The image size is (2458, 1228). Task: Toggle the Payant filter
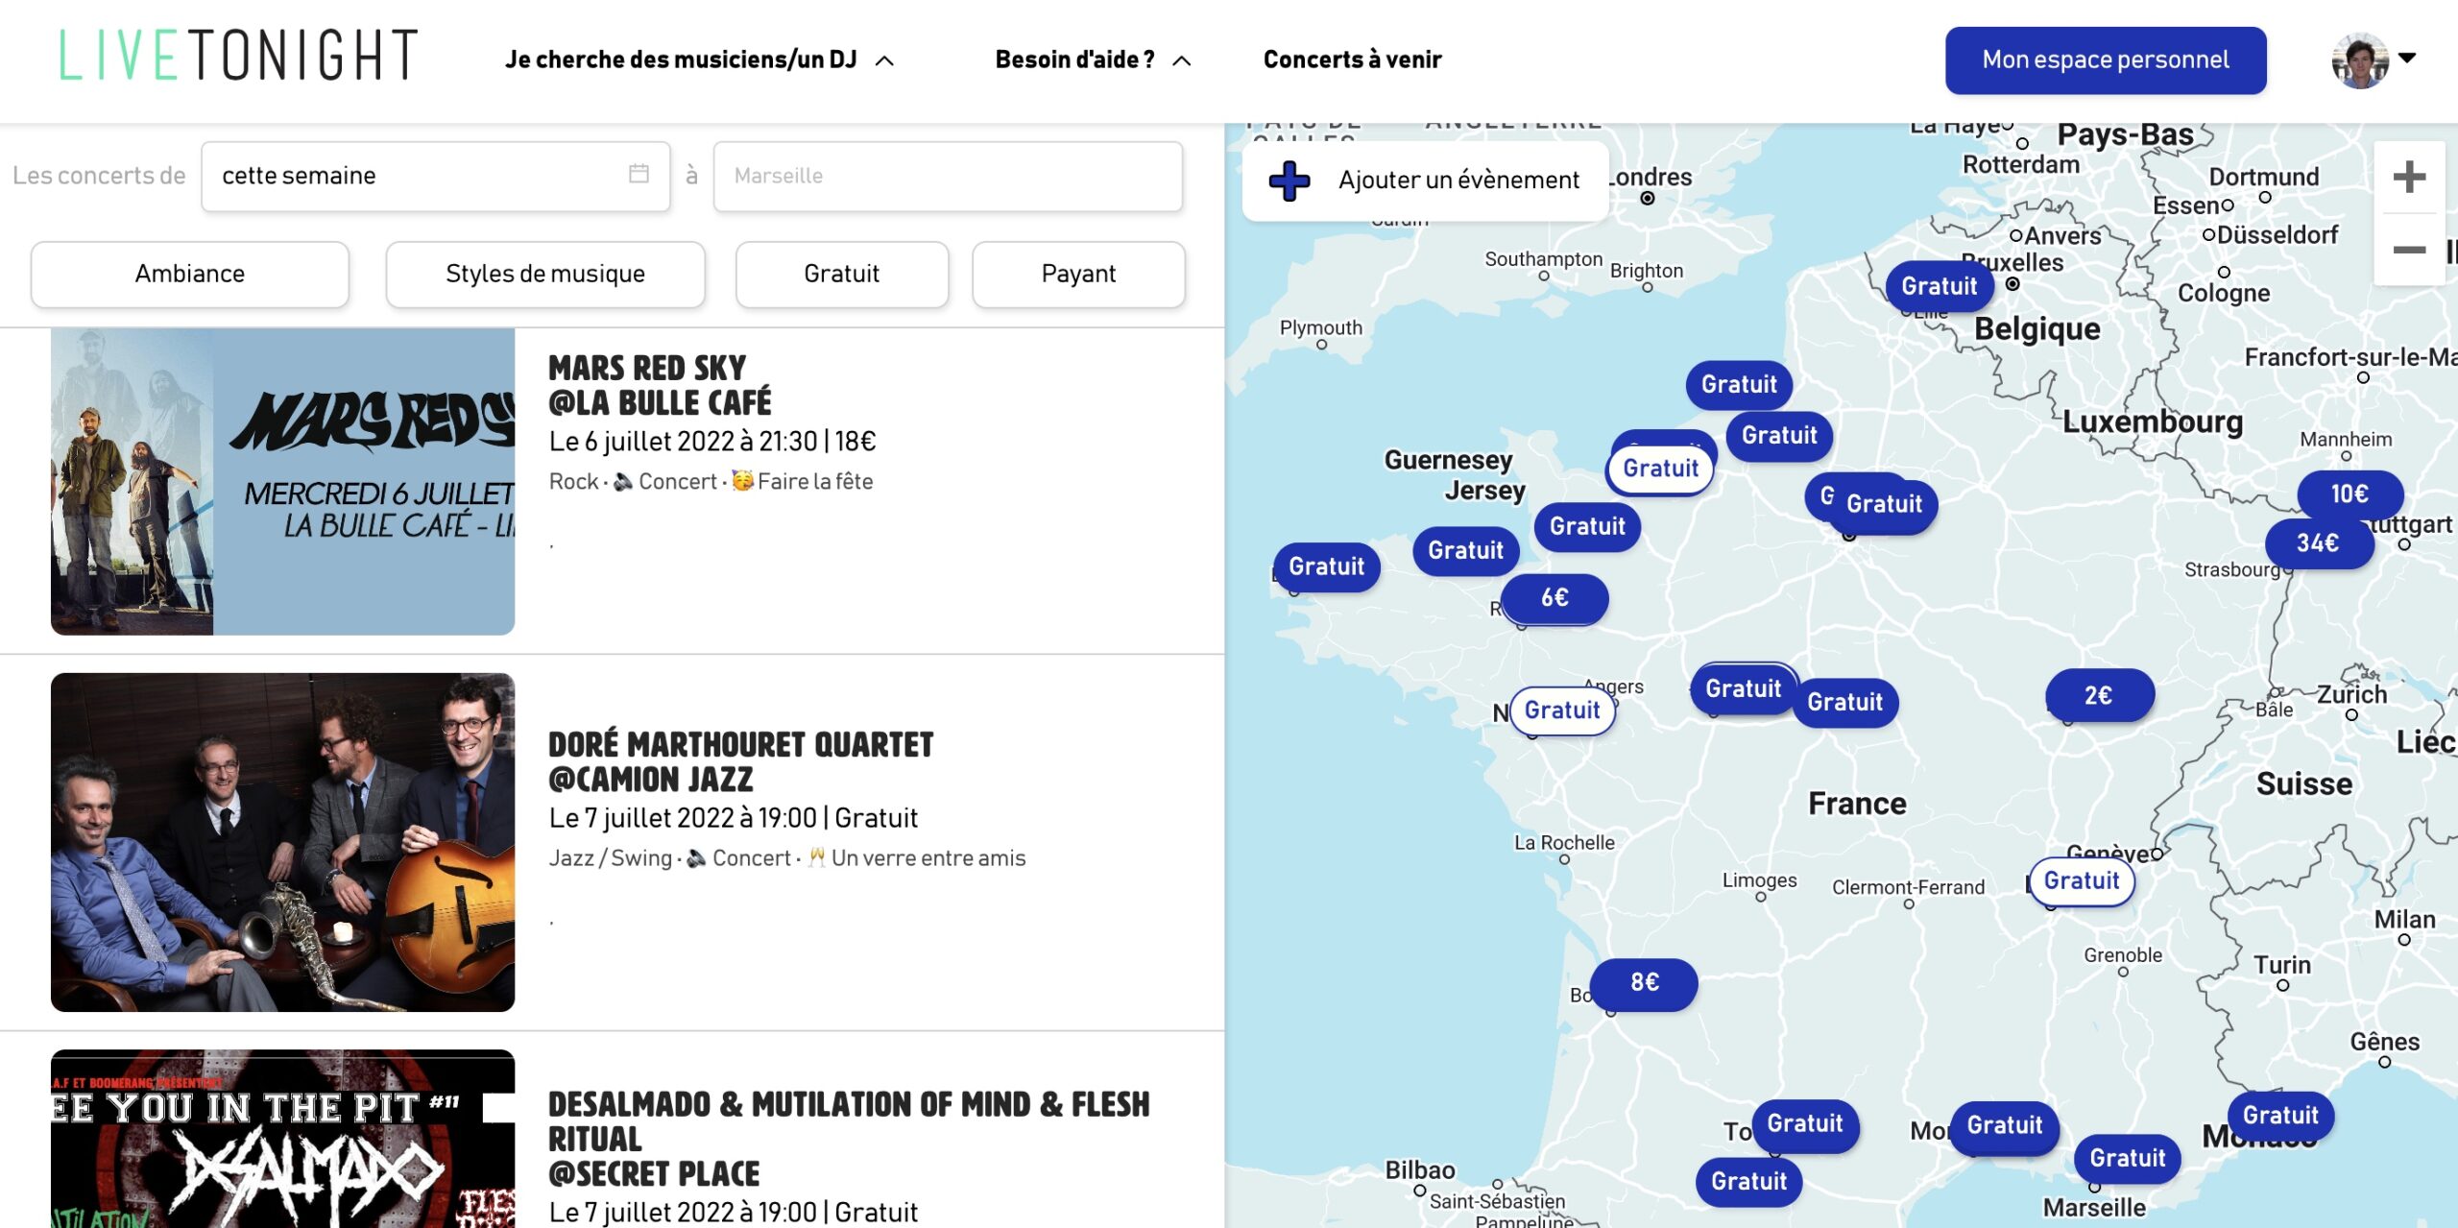point(1078,274)
